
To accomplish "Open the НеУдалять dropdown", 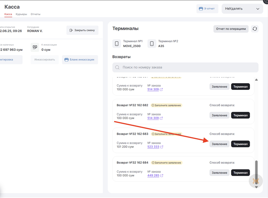I will point(242,9).
